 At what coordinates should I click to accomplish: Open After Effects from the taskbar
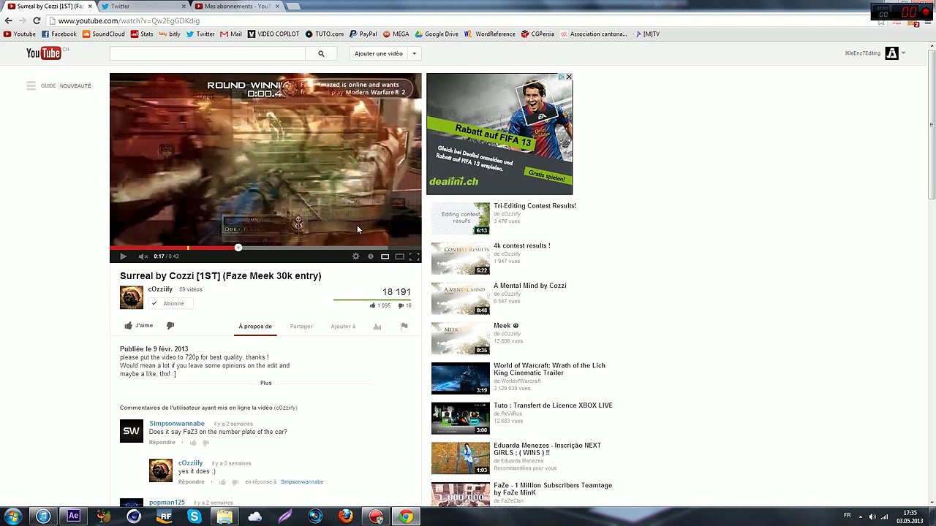coord(73,517)
